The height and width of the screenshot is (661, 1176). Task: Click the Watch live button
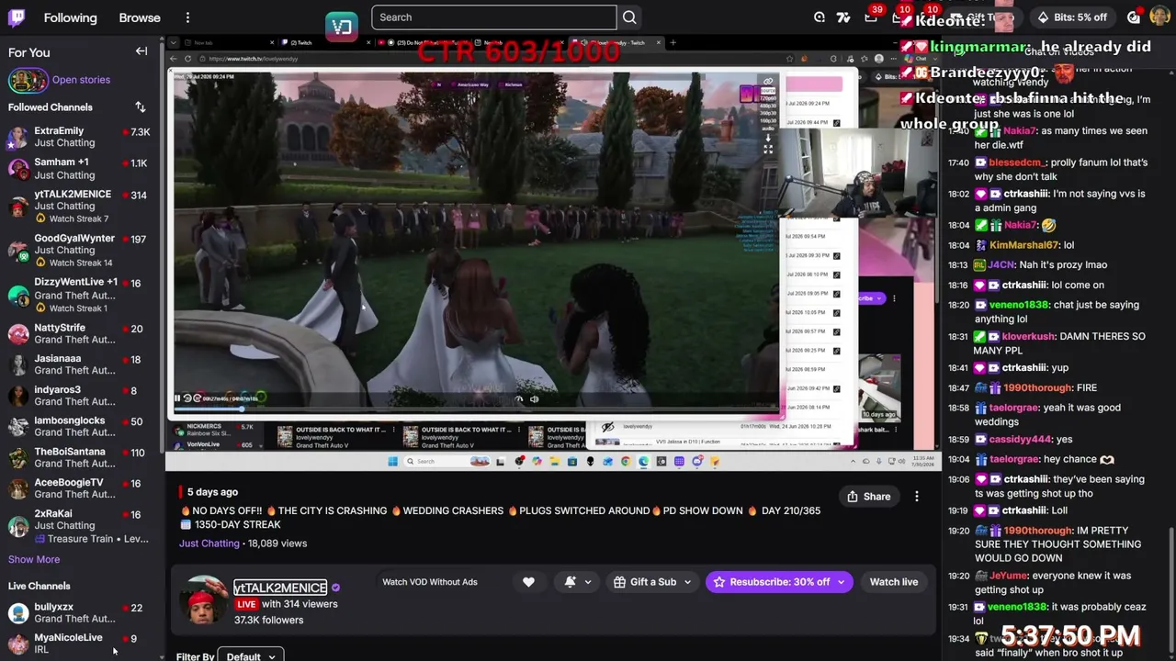click(894, 582)
